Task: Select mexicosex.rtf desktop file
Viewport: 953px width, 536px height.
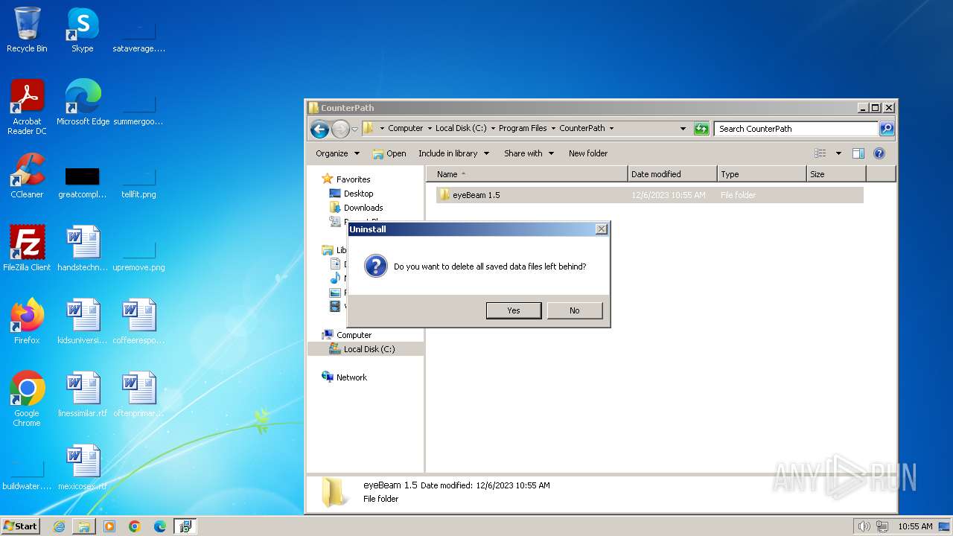Action: [x=83, y=468]
